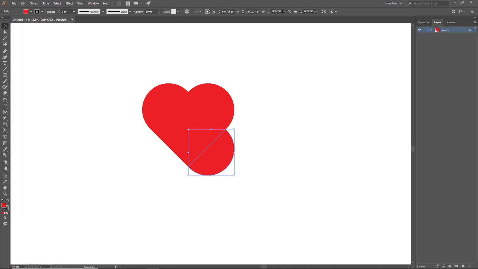Switch to the Libraries tab
The height and width of the screenshot is (269, 478).
tap(451, 22)
